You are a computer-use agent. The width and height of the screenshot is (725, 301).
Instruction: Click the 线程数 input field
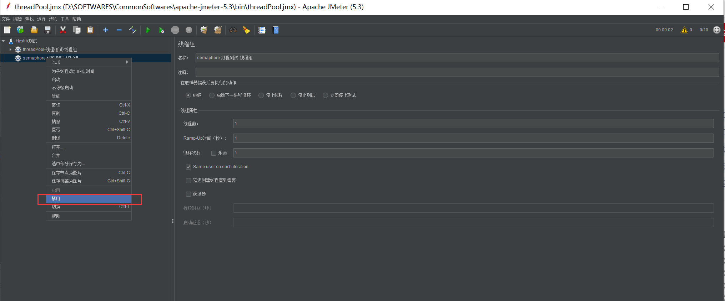coord(473,124)
